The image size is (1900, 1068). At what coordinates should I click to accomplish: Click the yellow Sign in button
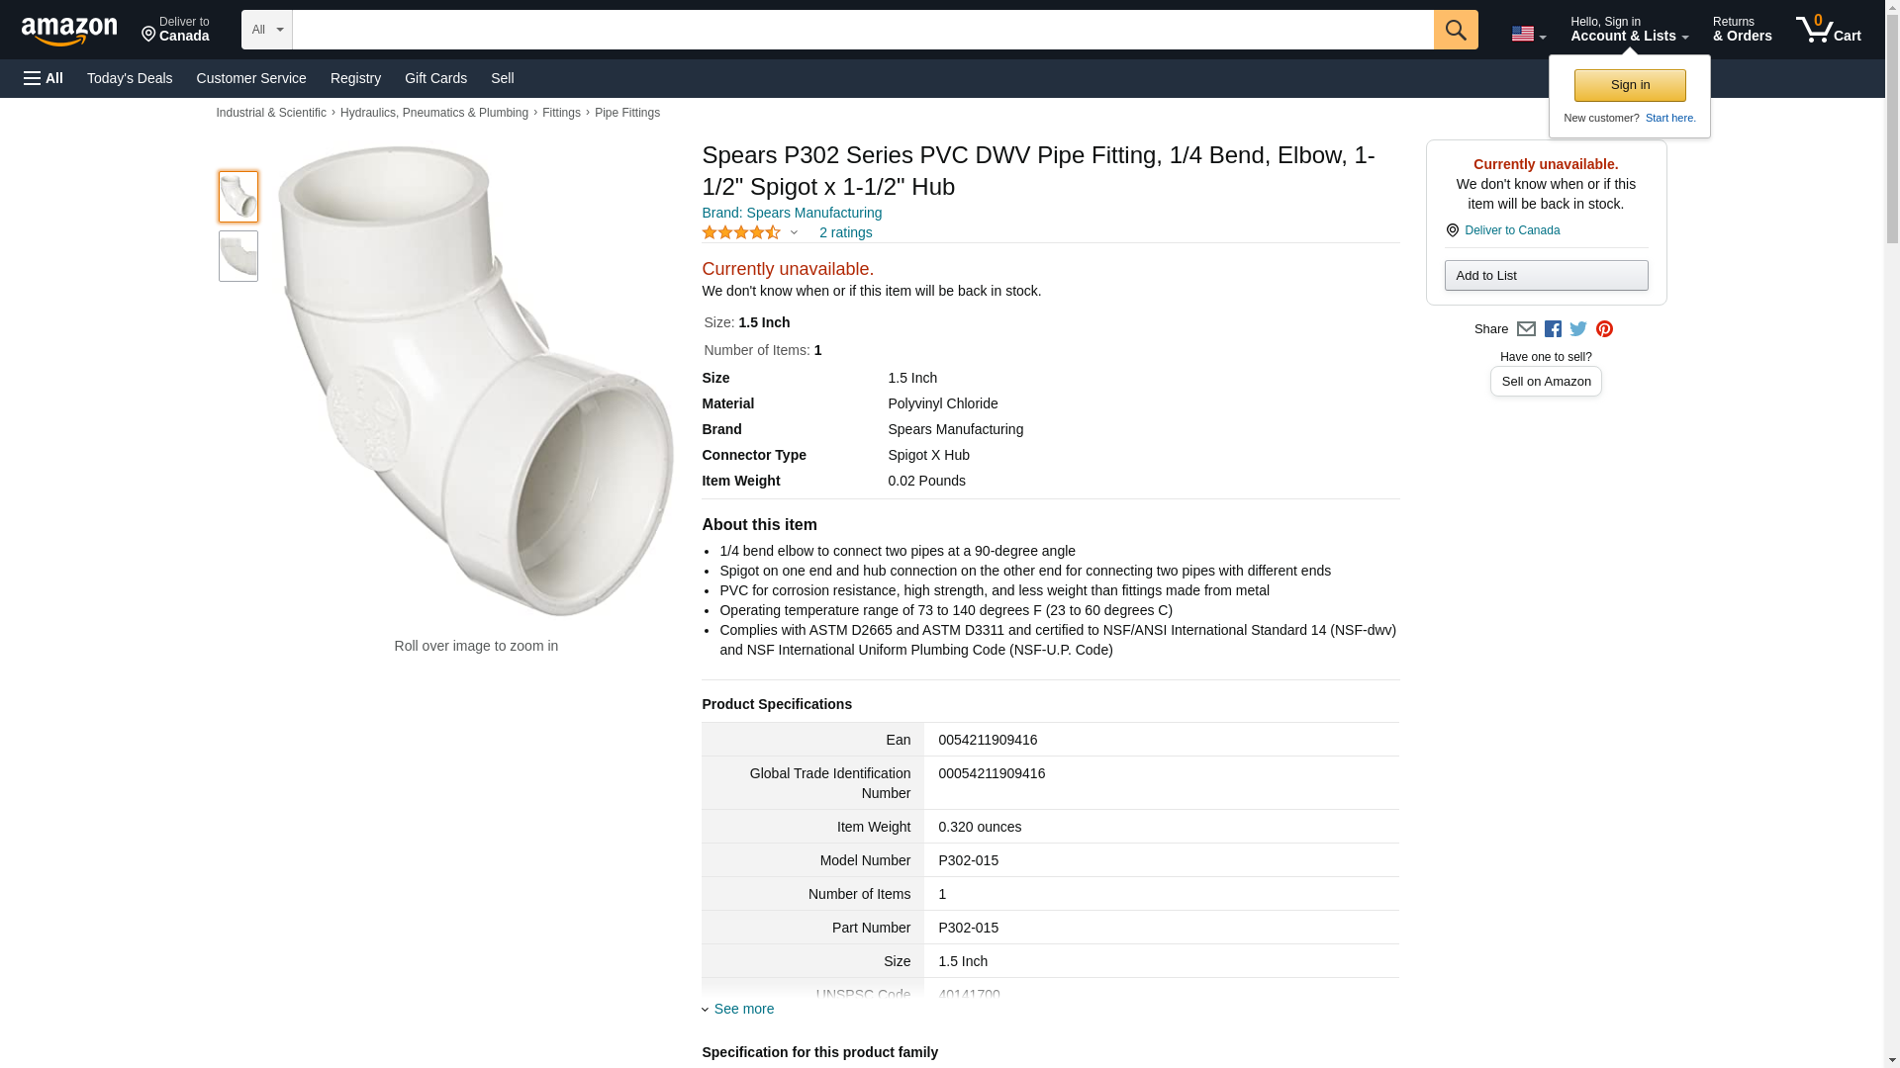(1630, 85)
